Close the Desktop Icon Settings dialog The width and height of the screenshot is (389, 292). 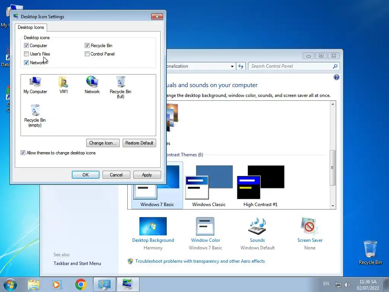tap(157, 17)
